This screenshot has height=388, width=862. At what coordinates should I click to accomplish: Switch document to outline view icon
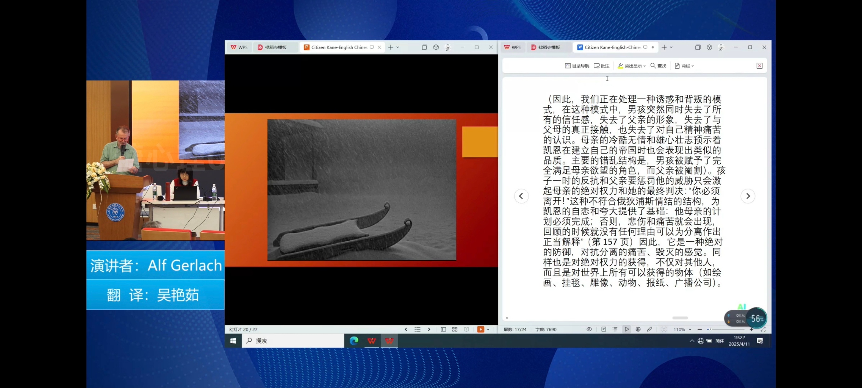pyautogui.click(x=615, y=329)
